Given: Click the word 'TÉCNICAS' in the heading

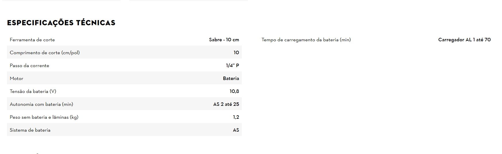Looking at the screenshot, I should tap(96, 23).
